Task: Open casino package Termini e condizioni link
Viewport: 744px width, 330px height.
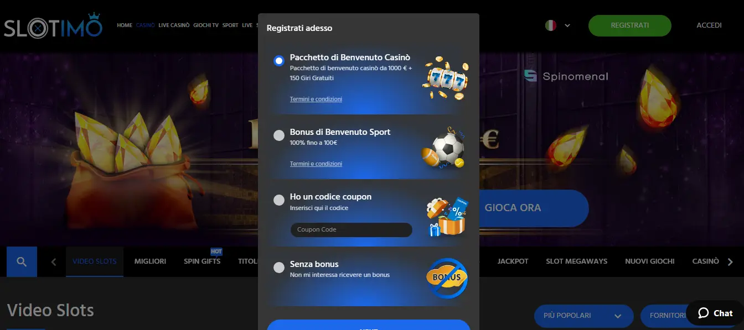Action: point(316,99)
